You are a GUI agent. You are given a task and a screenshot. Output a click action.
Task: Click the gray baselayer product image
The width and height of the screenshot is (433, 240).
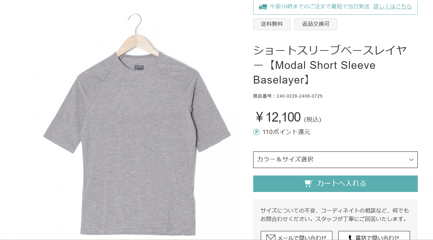(137, 125)
